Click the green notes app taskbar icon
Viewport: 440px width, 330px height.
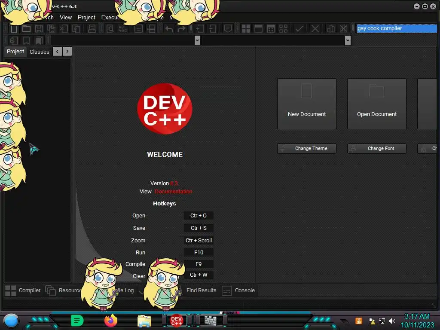(77, 321)
